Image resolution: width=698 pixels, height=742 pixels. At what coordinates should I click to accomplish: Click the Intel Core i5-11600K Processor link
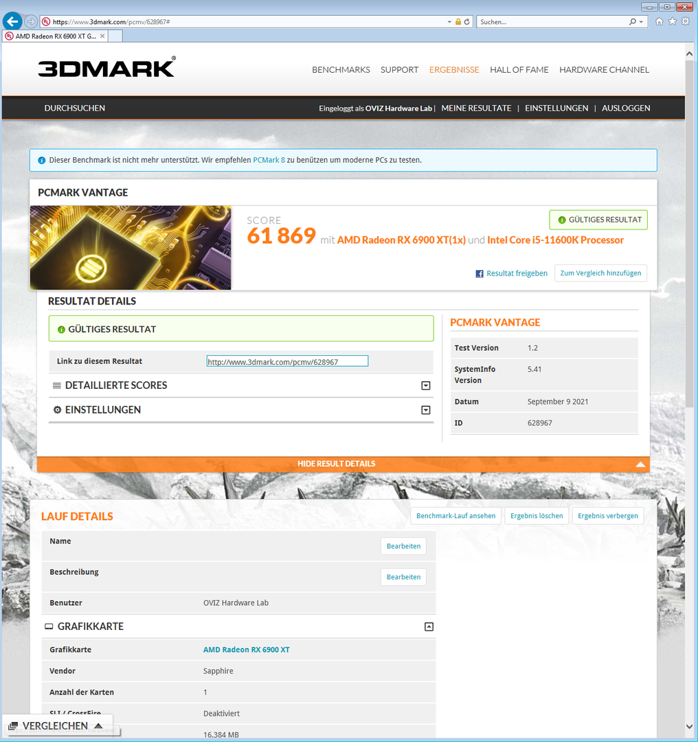tap(556, 240)
